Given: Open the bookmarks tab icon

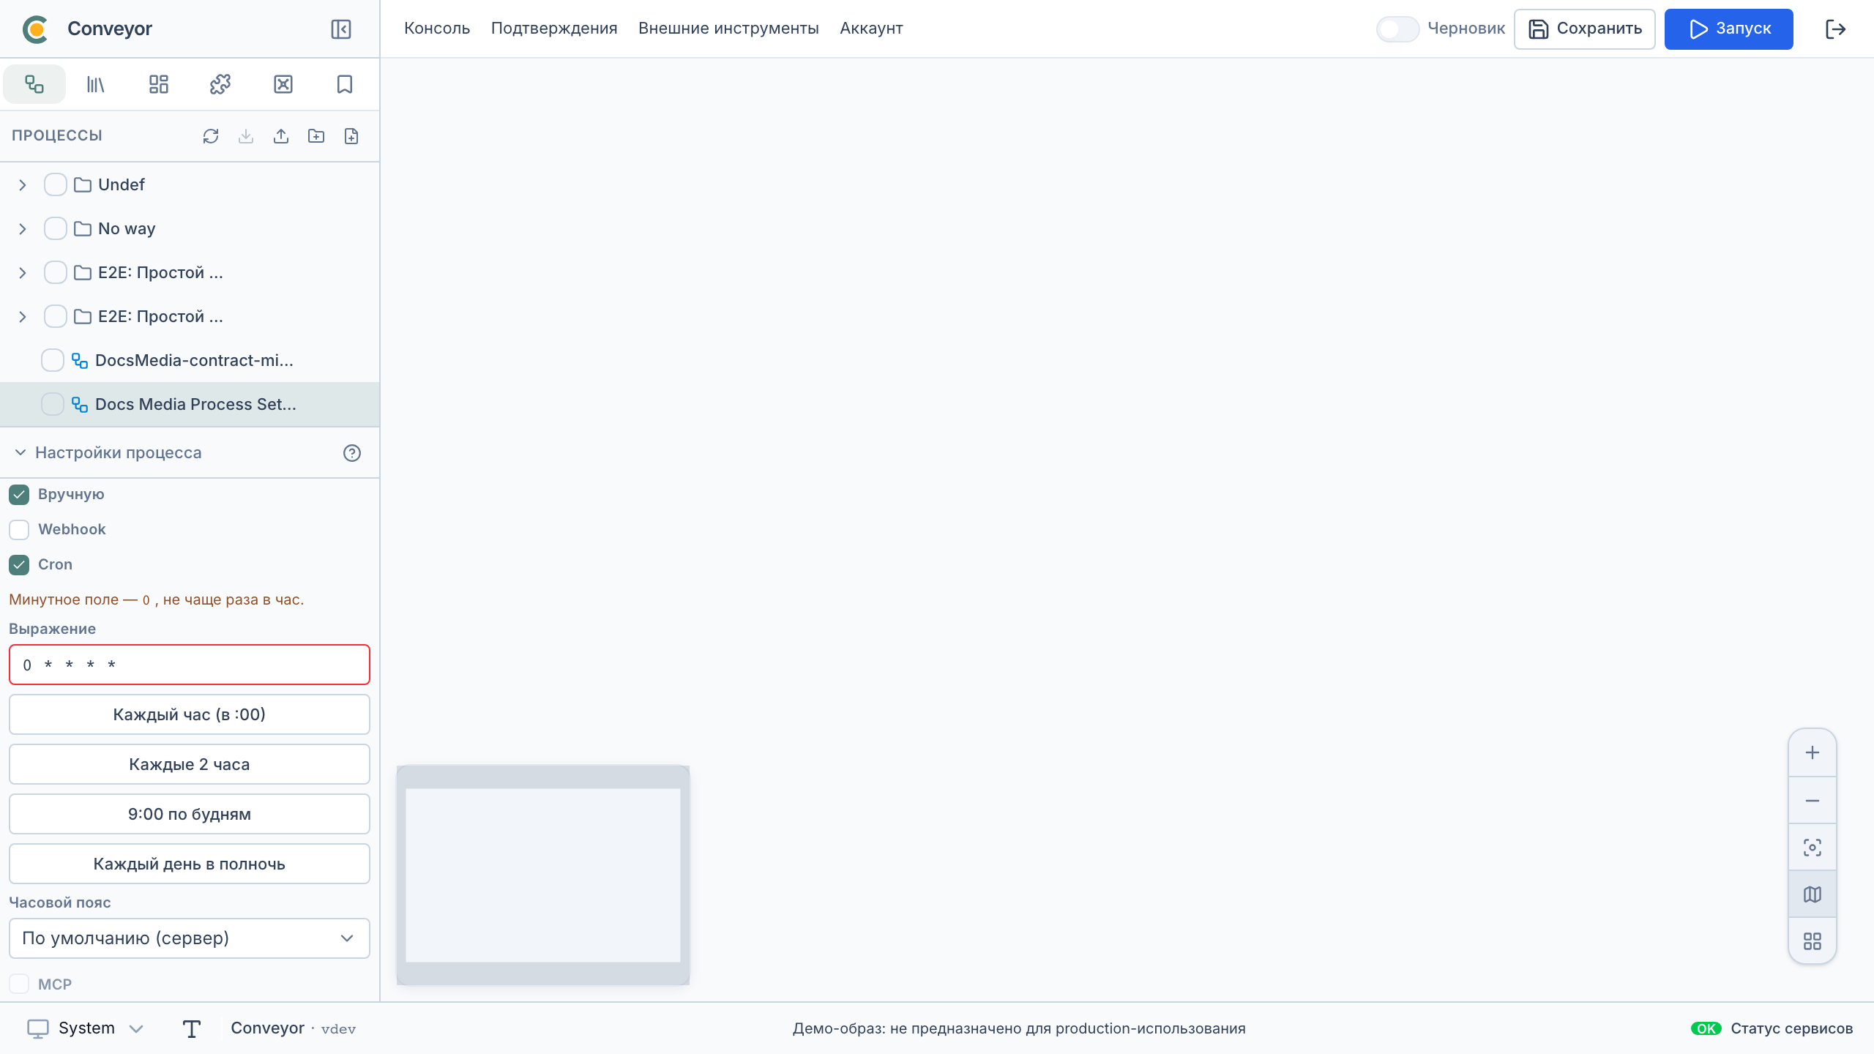Looking at the screenshot, I should (x=345, y=84).
